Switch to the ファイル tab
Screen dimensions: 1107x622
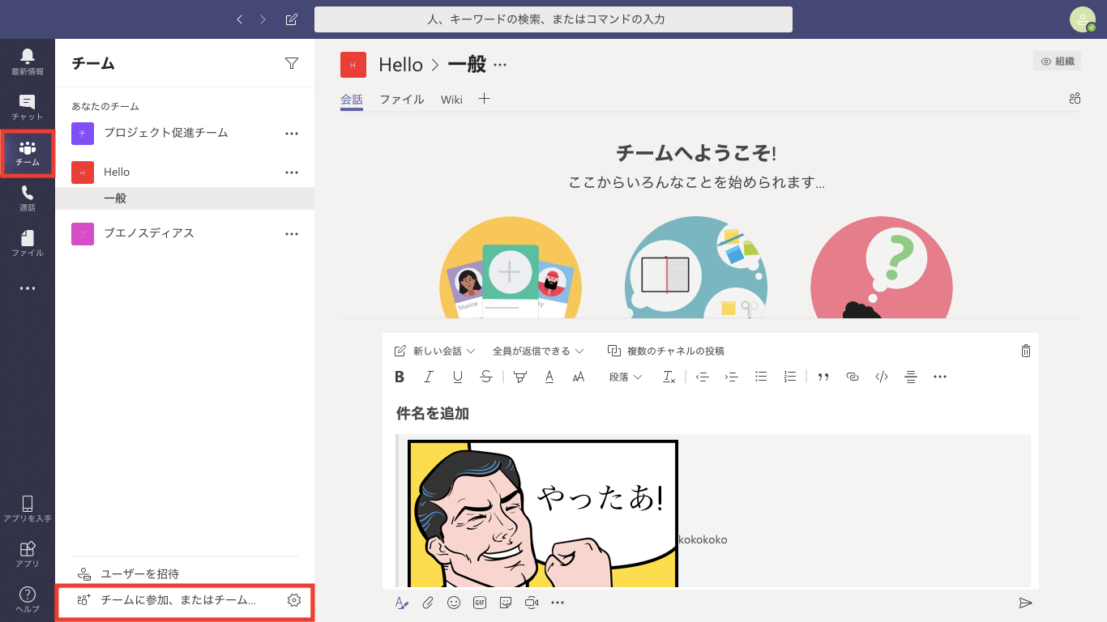402,100
